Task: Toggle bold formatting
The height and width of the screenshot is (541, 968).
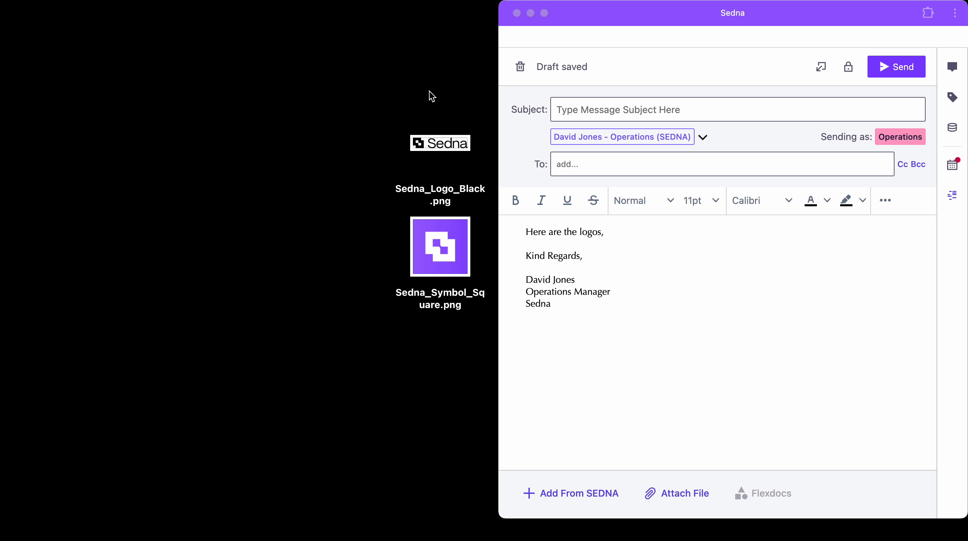Action: (515, 200)
